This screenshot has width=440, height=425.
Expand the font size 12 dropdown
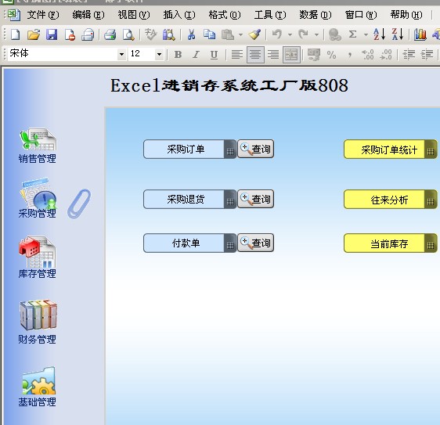[159, 54]
